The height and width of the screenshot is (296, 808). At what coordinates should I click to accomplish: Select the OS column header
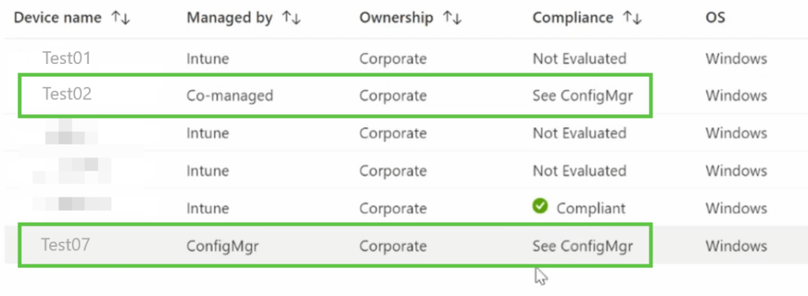(715, 17)
